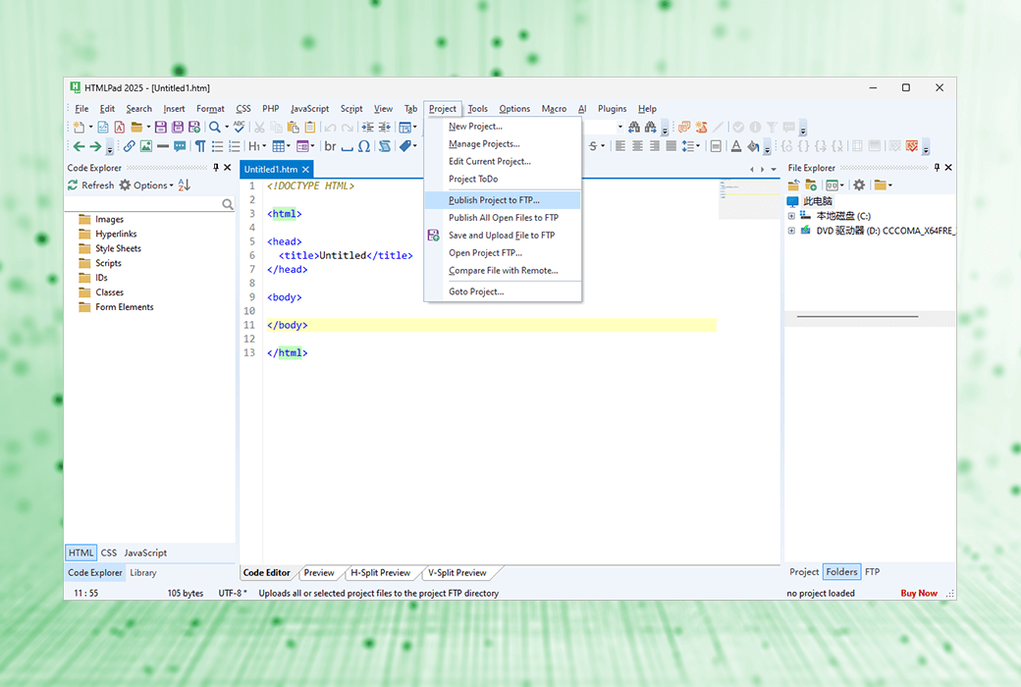
Task: Click the Save file floppy icon
Action: click(x=160, y=127)
